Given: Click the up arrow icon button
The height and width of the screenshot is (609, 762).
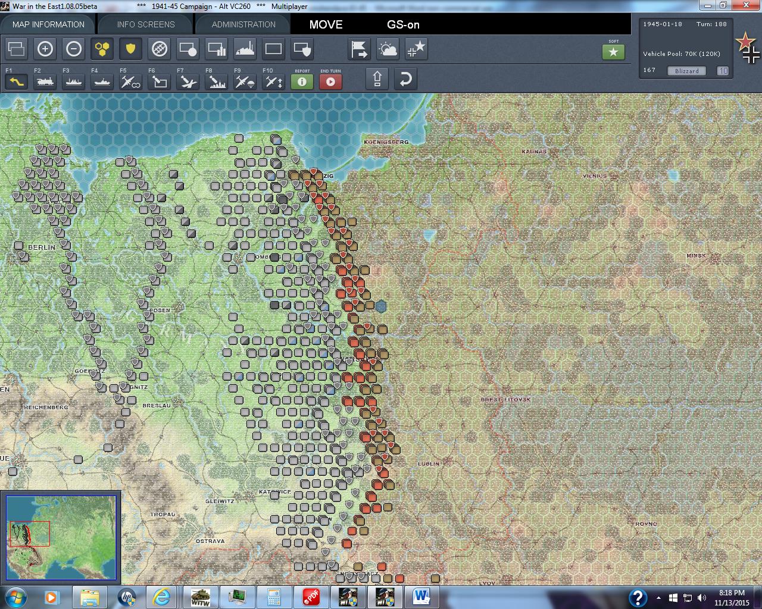Looking at the screenshot, I should point(377,79).
